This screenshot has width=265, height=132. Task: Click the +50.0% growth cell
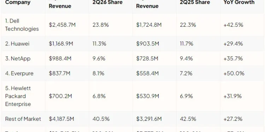pos(234,74)
